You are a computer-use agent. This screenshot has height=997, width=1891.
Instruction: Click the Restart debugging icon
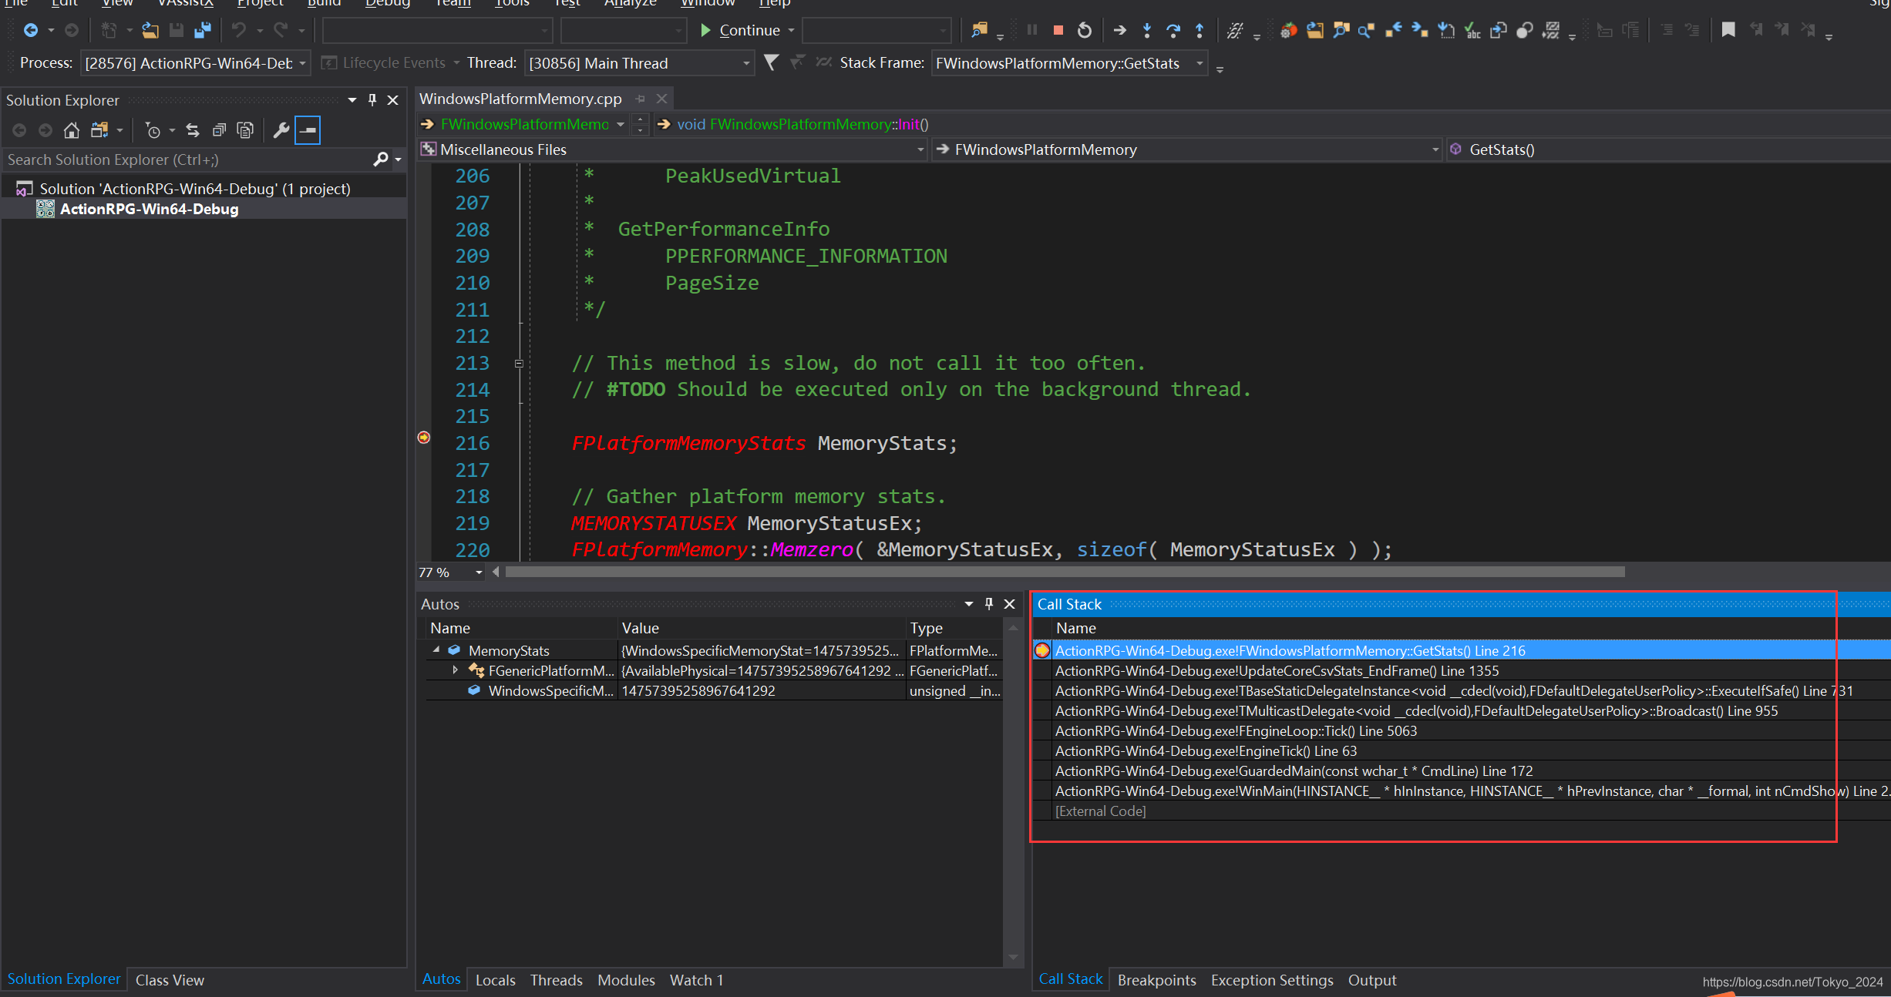[1084, 30]
